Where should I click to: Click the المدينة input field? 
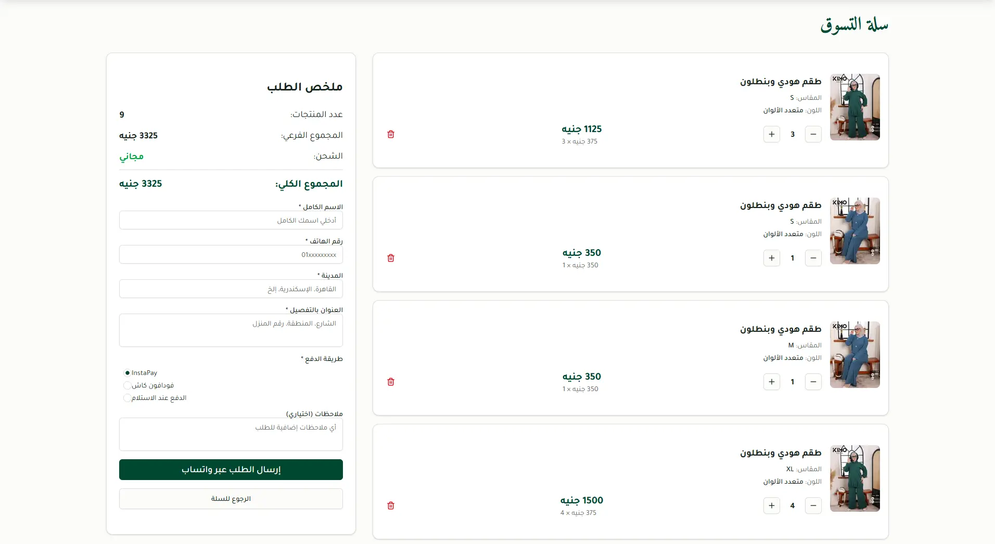[x=231, y=289]
